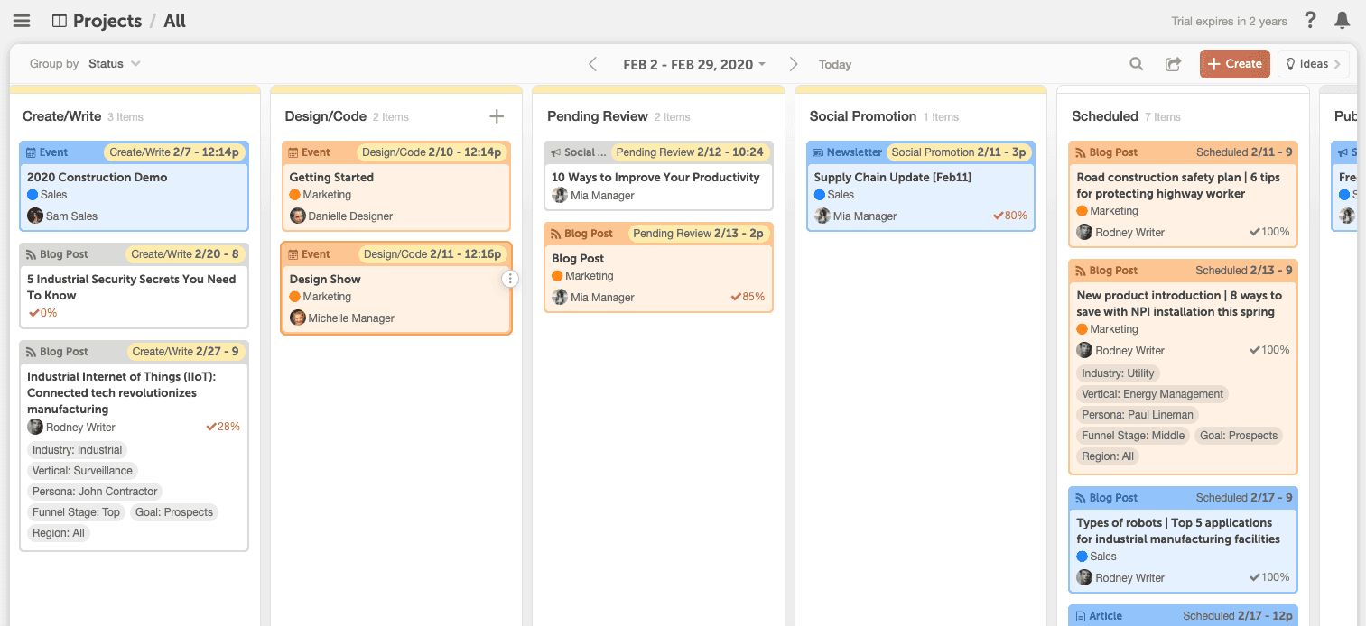The width and height of the screenshot is (1366, 626).
Task: Open status badge Social Promotion 2/11 - 3p
Action: tap(959, 152)
